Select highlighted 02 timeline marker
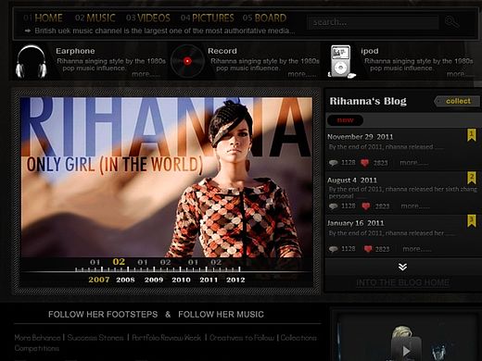The height and width of the screenshot is (361, 482). (x=119, y=262)
